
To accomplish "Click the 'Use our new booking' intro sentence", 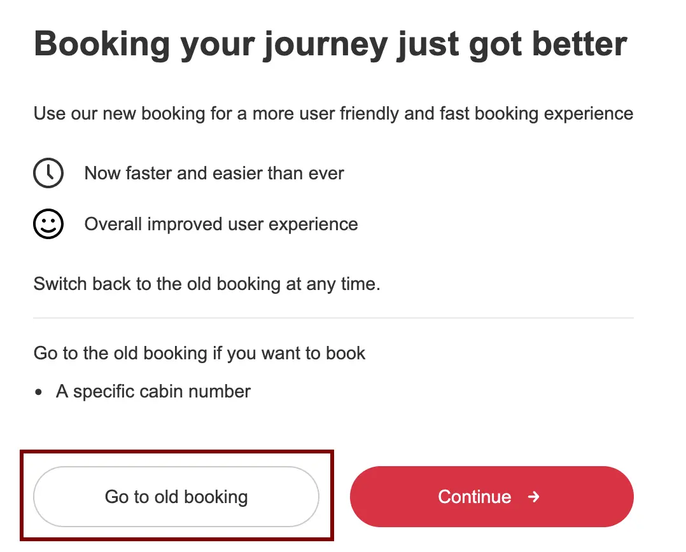I will (x=191, y=114).
